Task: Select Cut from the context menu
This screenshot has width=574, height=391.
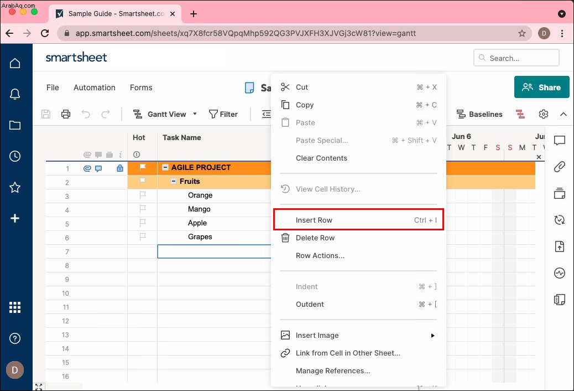Action: [x=358, y=88]
